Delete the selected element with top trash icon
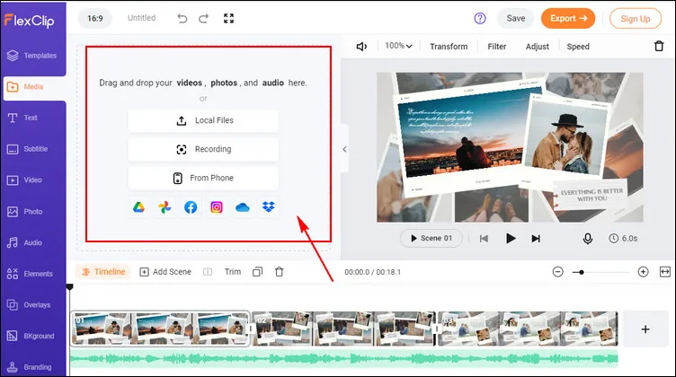 pos(659,46)
